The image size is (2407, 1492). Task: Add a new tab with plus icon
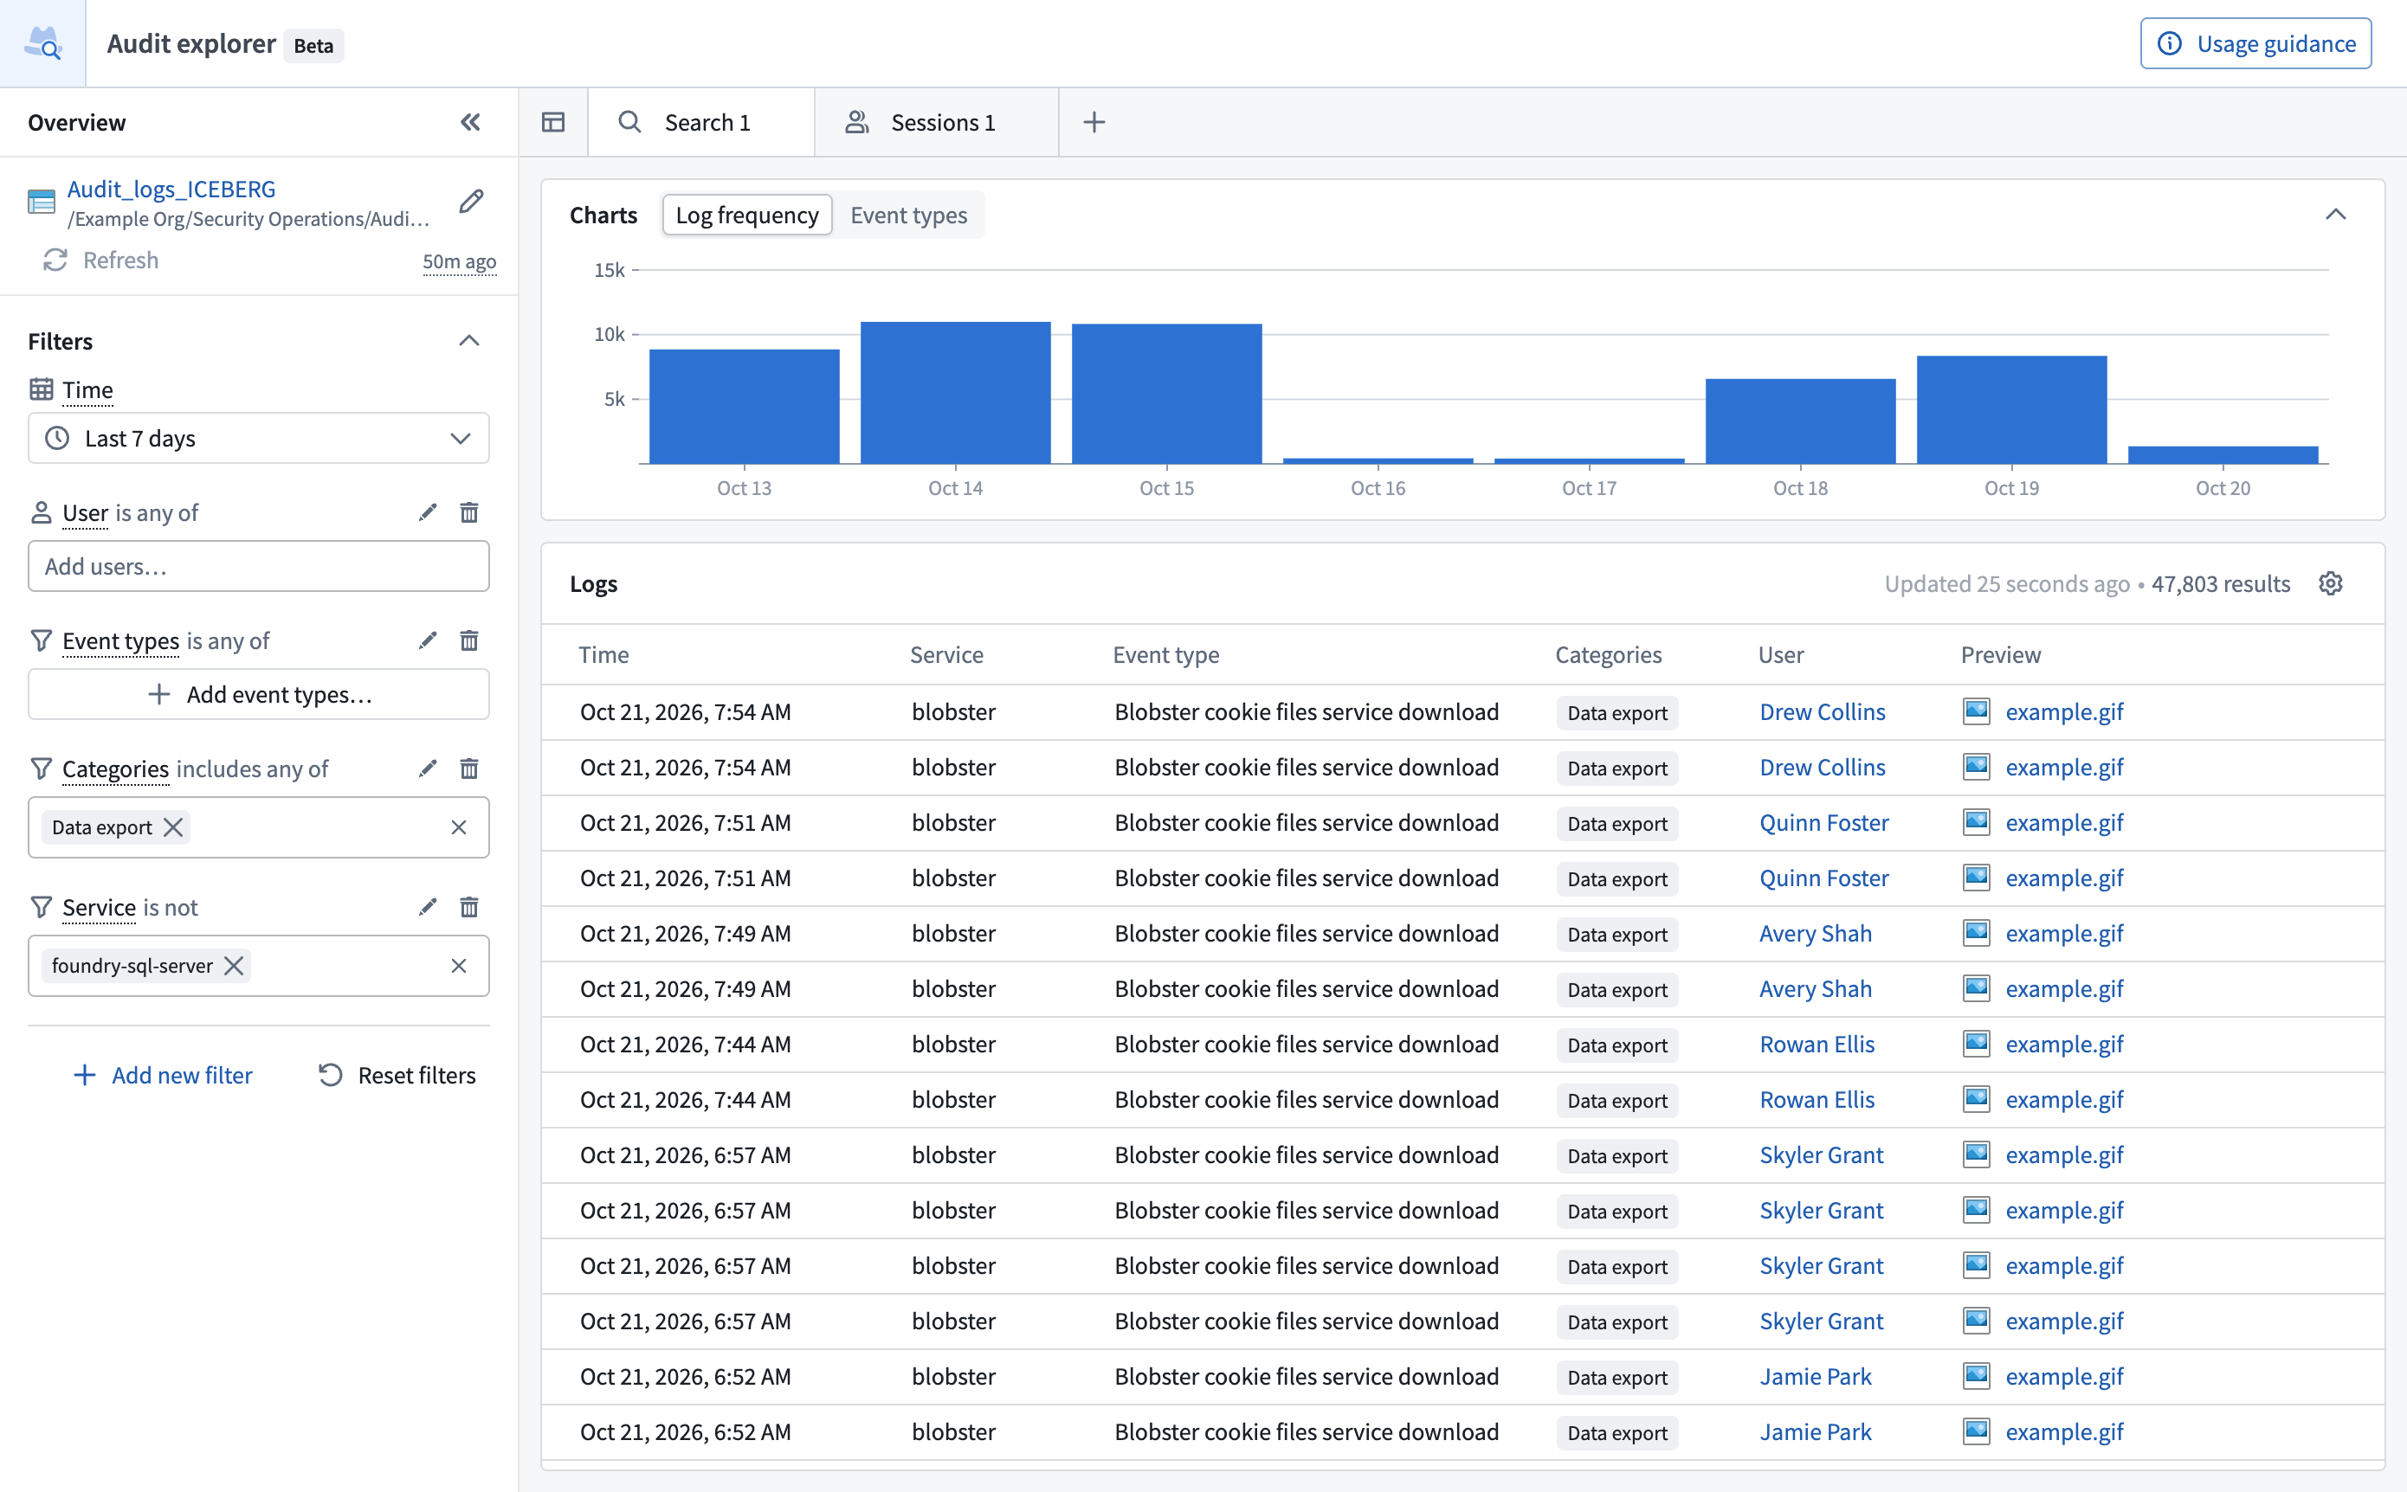(1093, 122)
